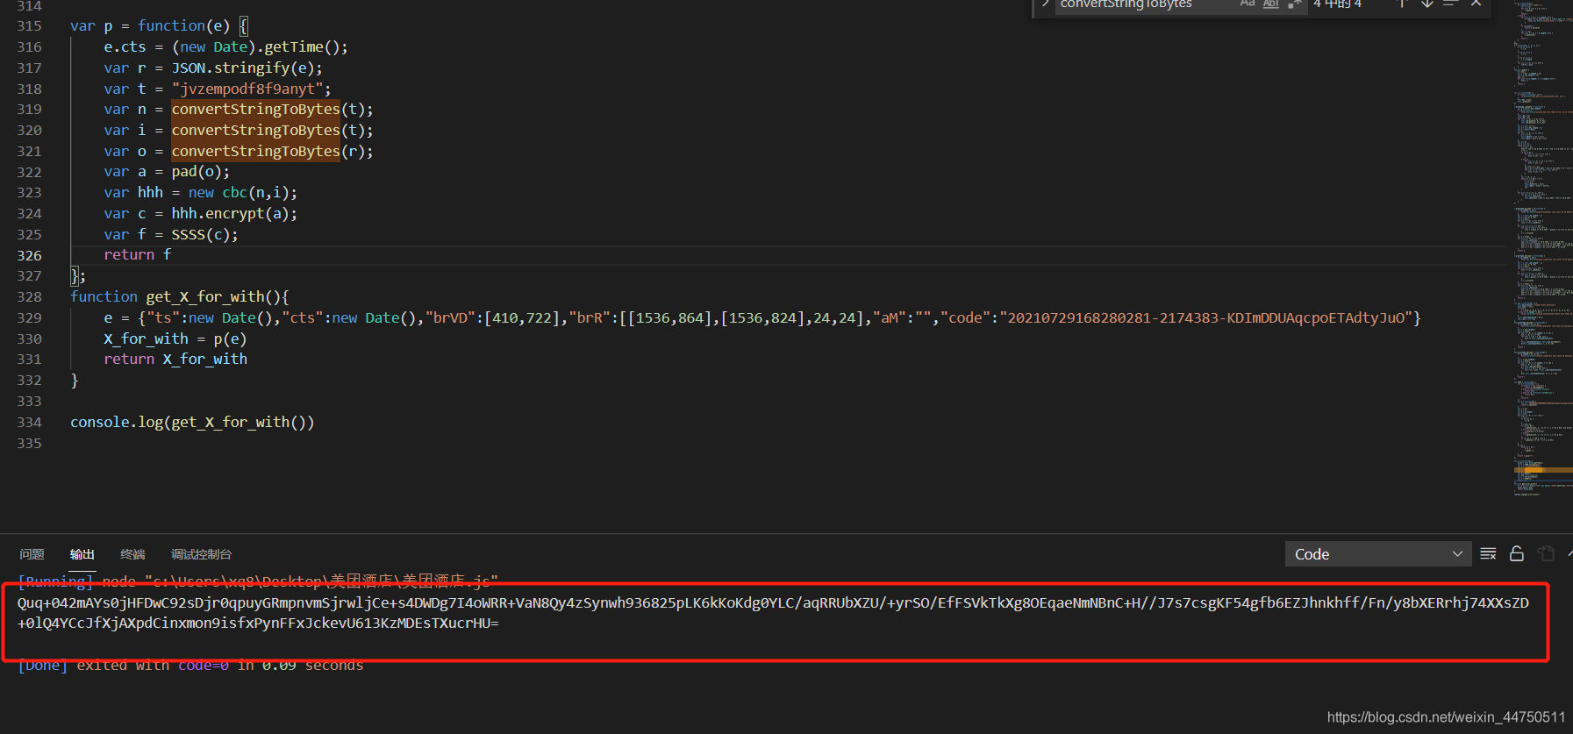
Task: Toggle match whole word in find widget
Action: pyautogui.click(x=1270, y=4)
